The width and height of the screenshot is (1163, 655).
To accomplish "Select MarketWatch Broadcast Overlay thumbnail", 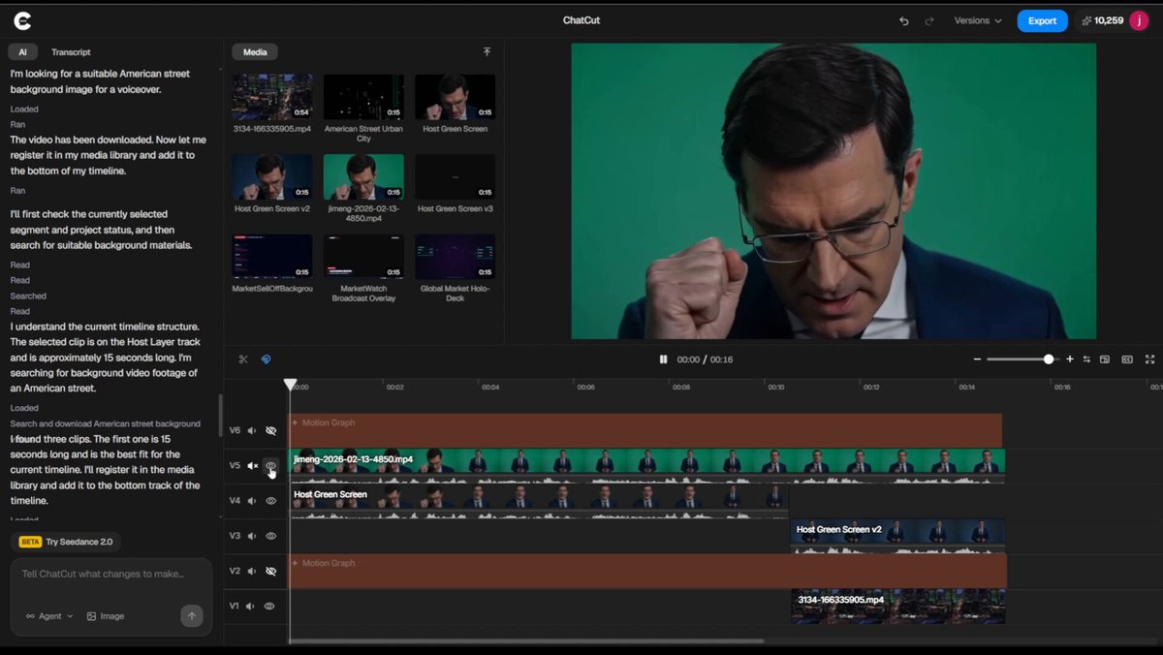I will tap(363, 257).
